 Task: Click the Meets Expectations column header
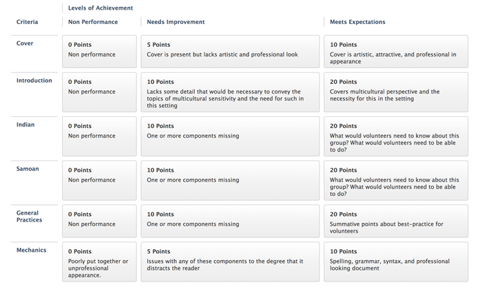point(357,22)
